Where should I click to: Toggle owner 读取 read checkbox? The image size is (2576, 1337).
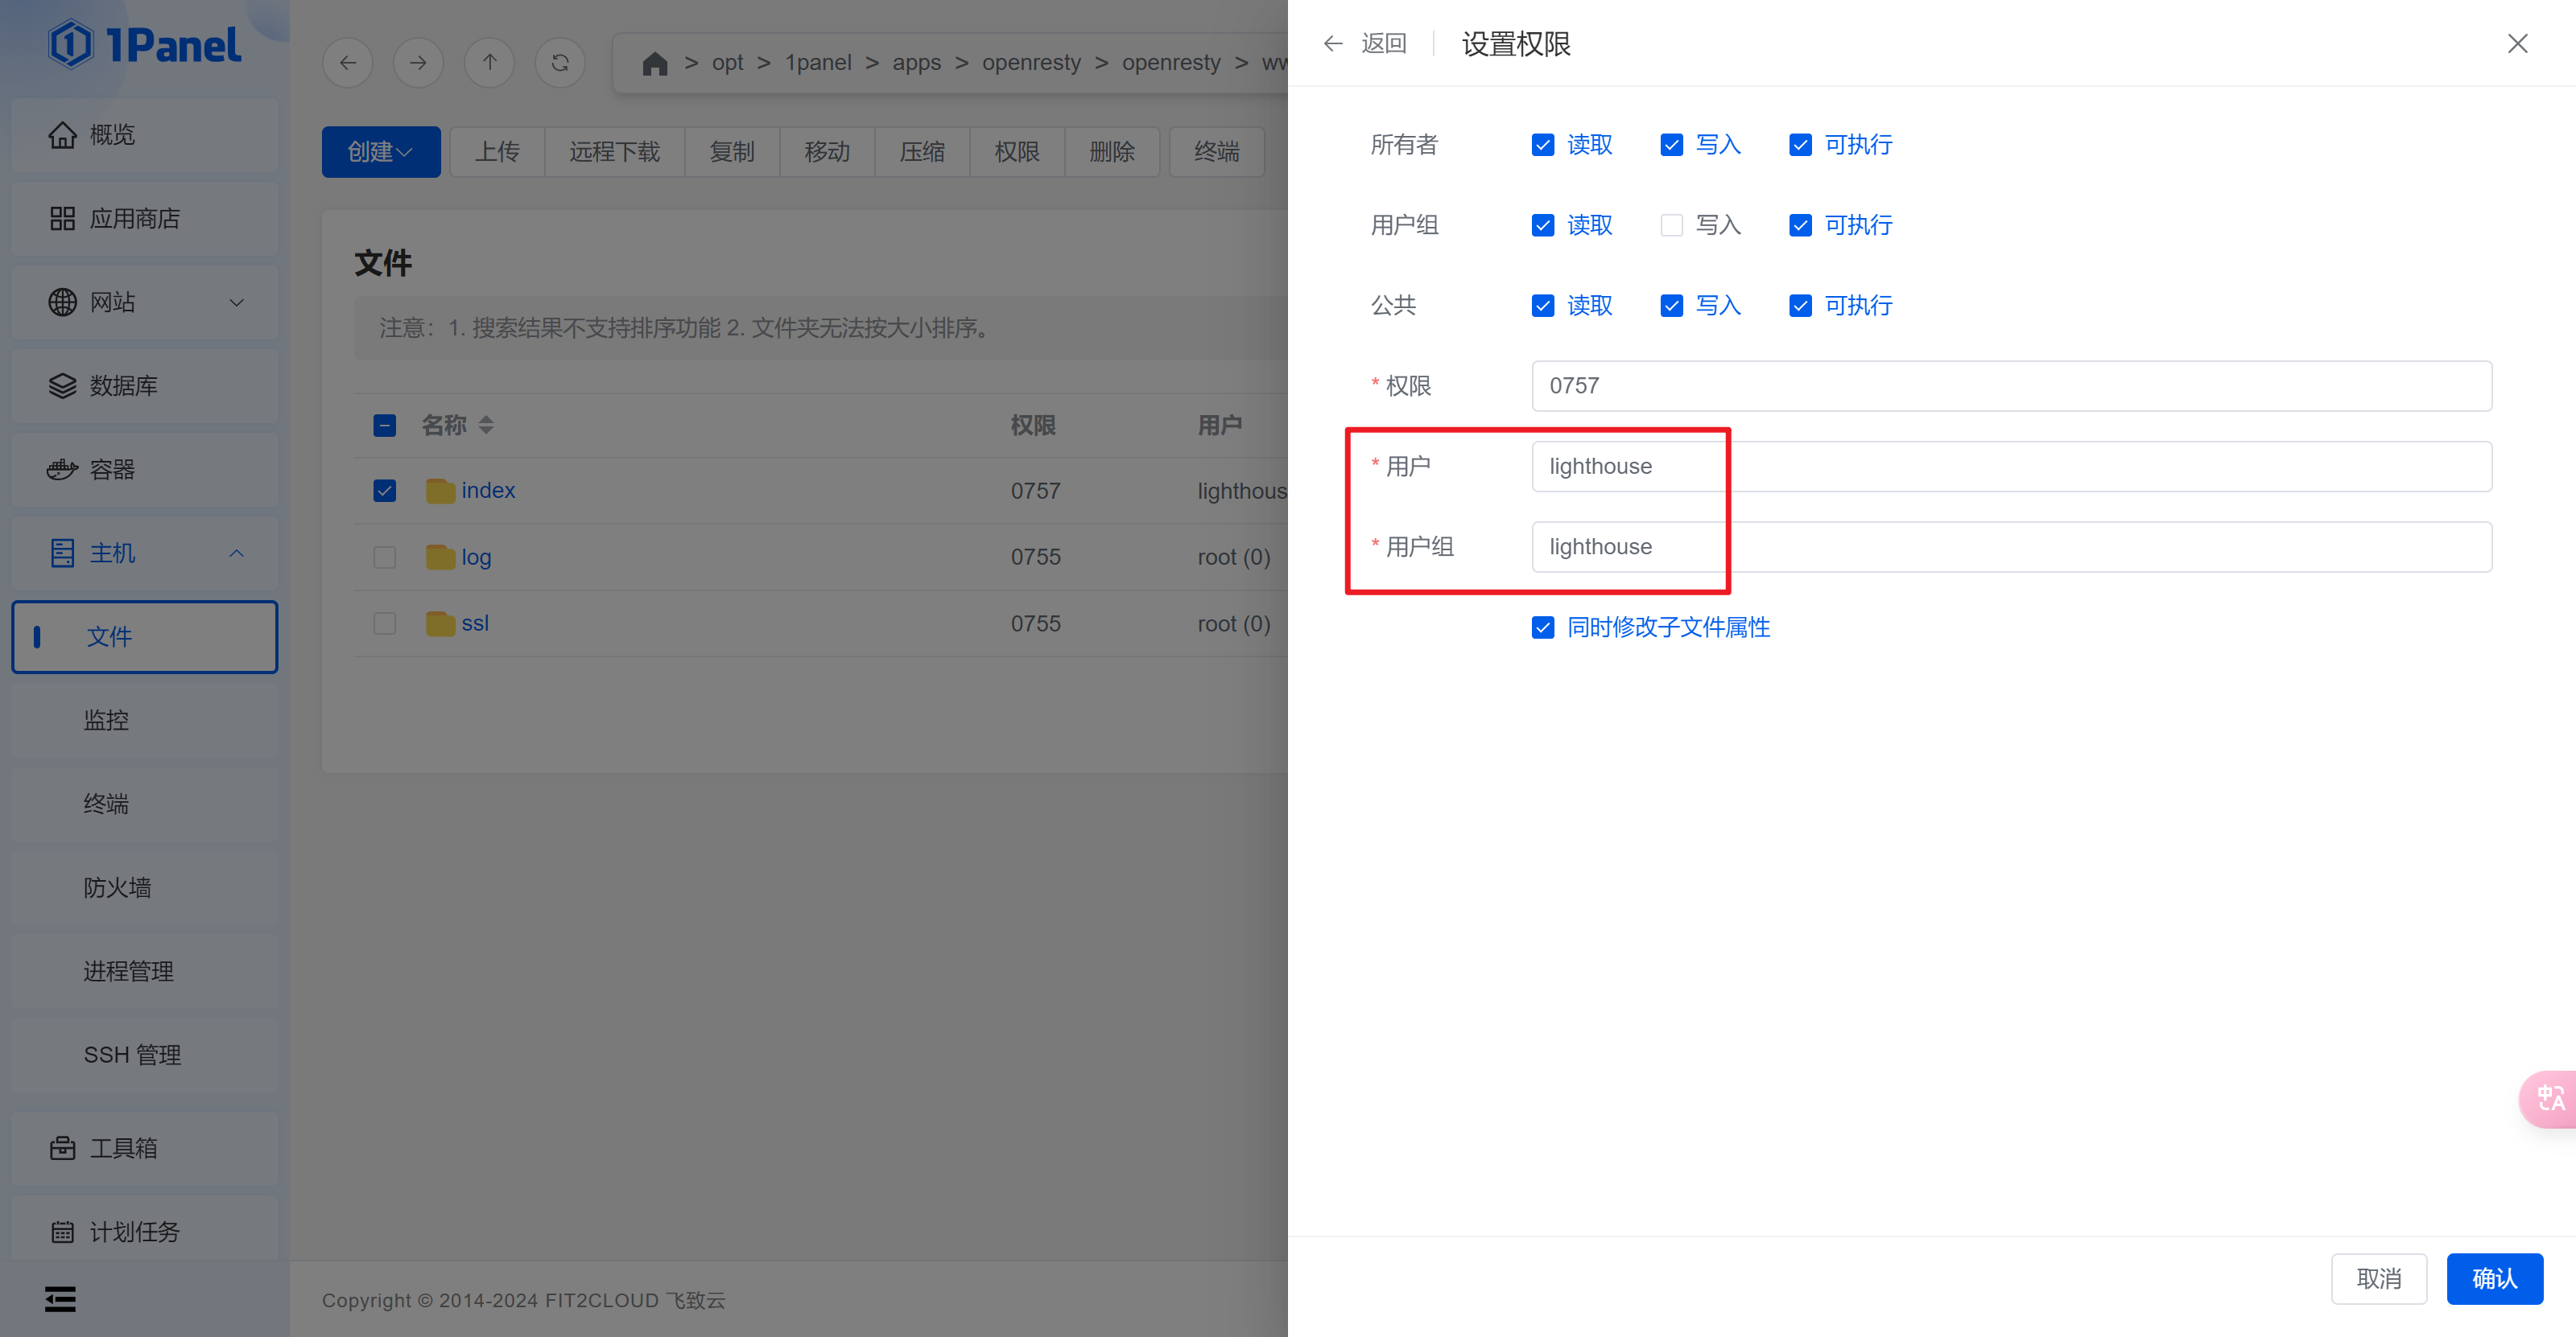click(1543, 146)
